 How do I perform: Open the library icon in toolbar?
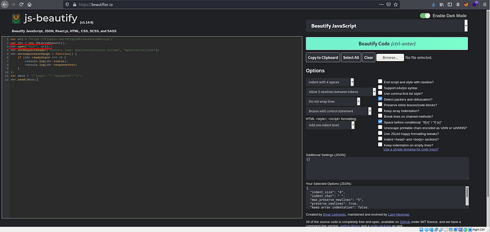point(442,5)
